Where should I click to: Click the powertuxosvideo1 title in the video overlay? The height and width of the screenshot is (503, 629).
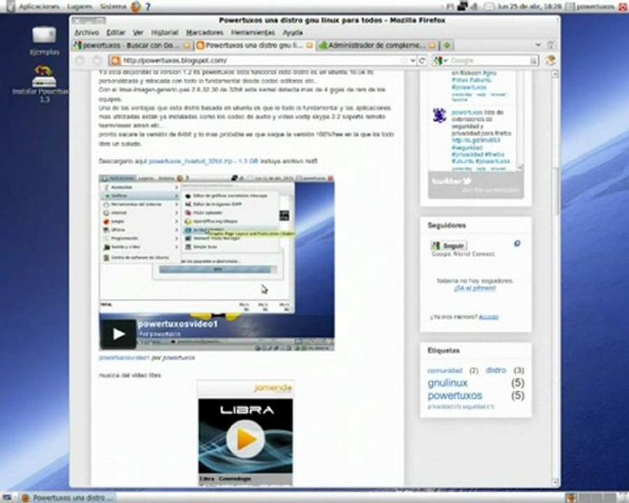178,324
